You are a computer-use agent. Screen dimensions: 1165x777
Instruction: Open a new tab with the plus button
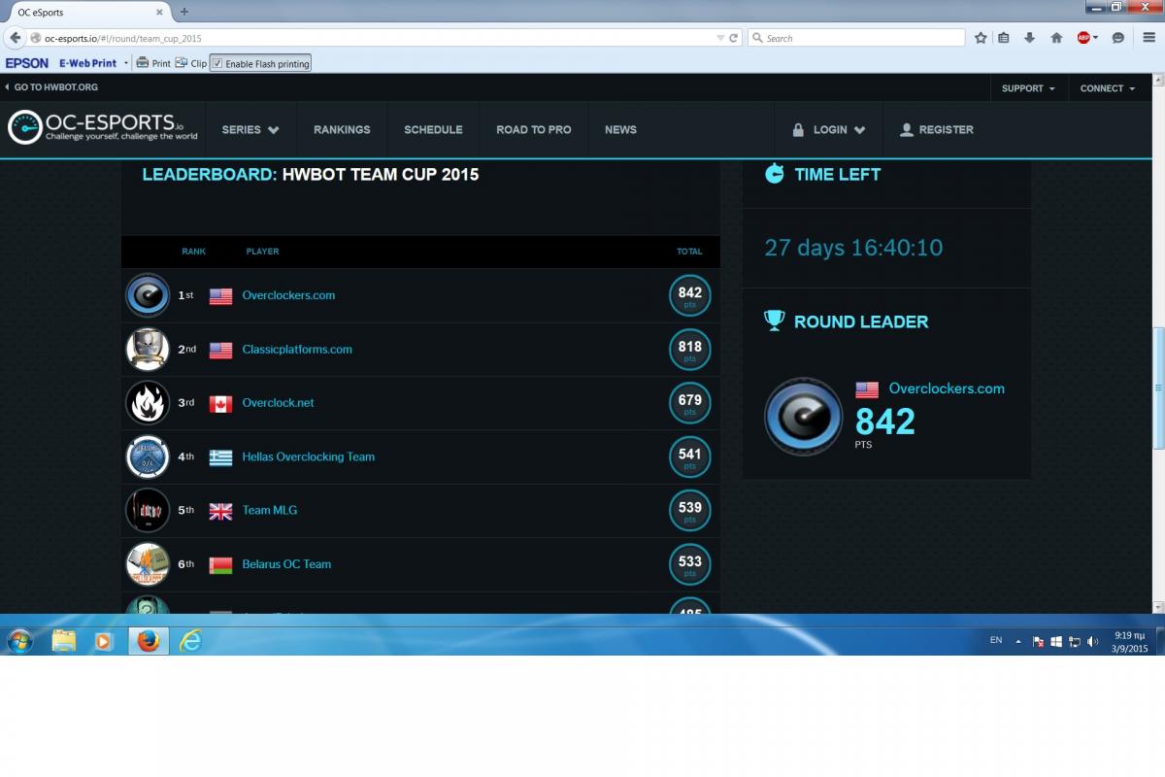[184, 12]
